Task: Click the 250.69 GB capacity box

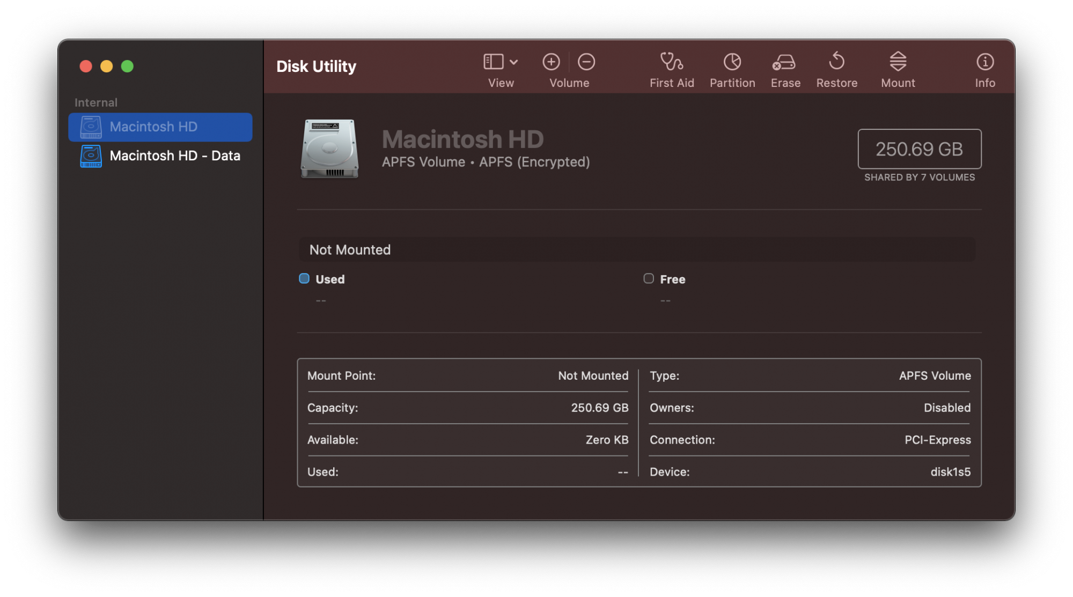Action: click(x=919, y=149)
